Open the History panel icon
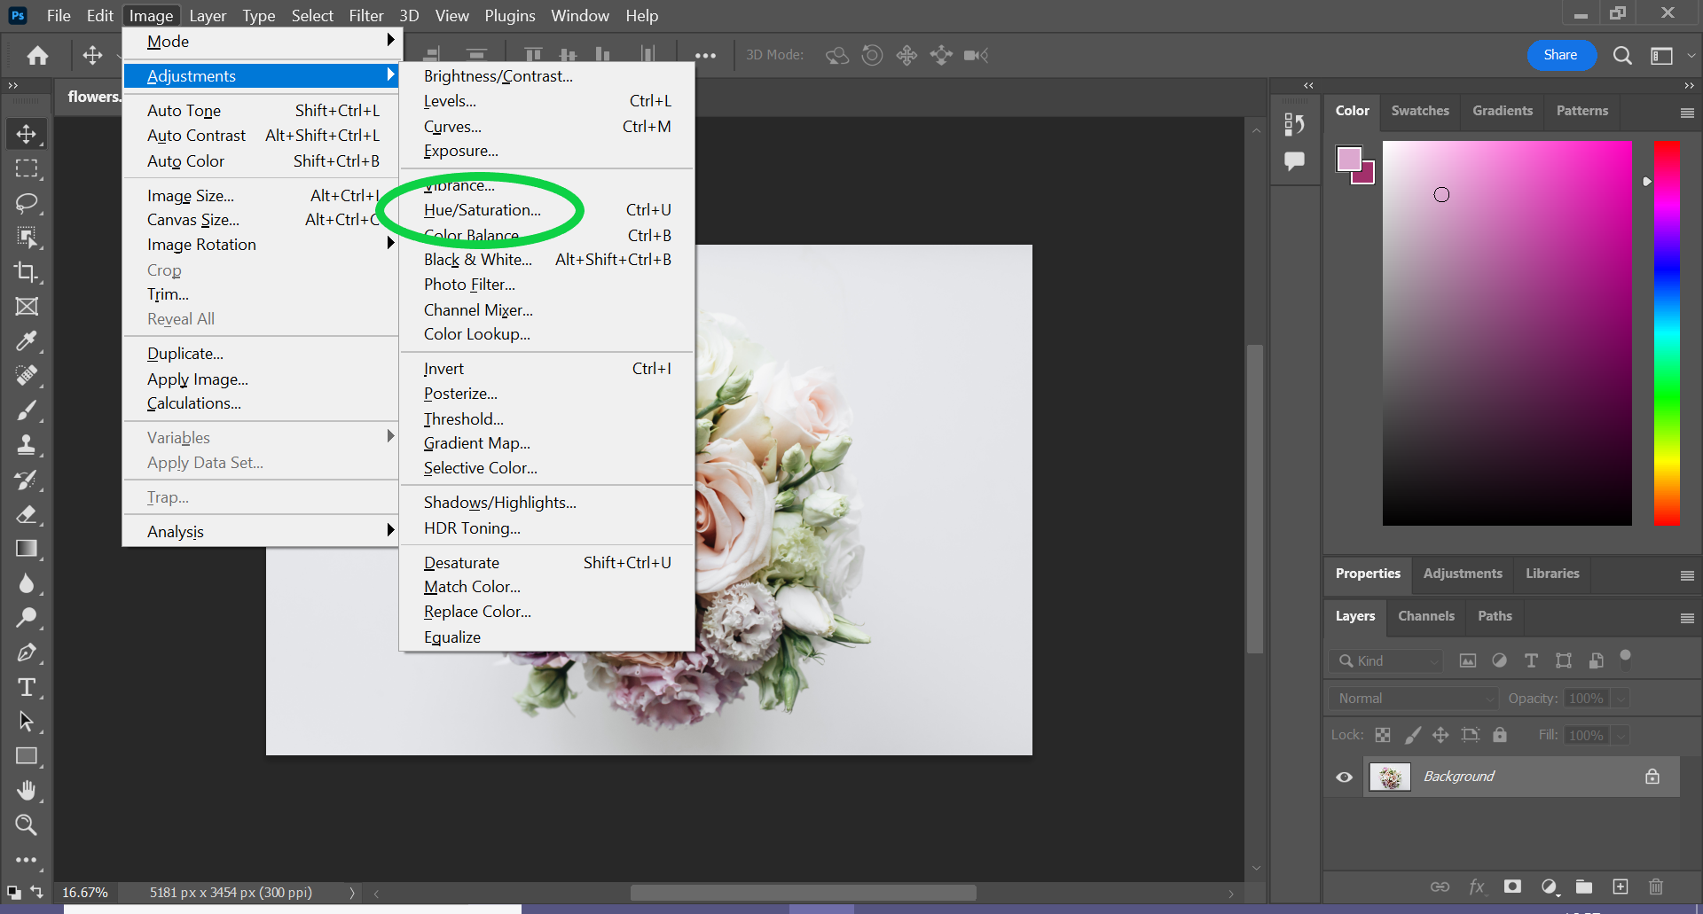The width and height of the screenshot is (1703, 914). click(1294, 125)
